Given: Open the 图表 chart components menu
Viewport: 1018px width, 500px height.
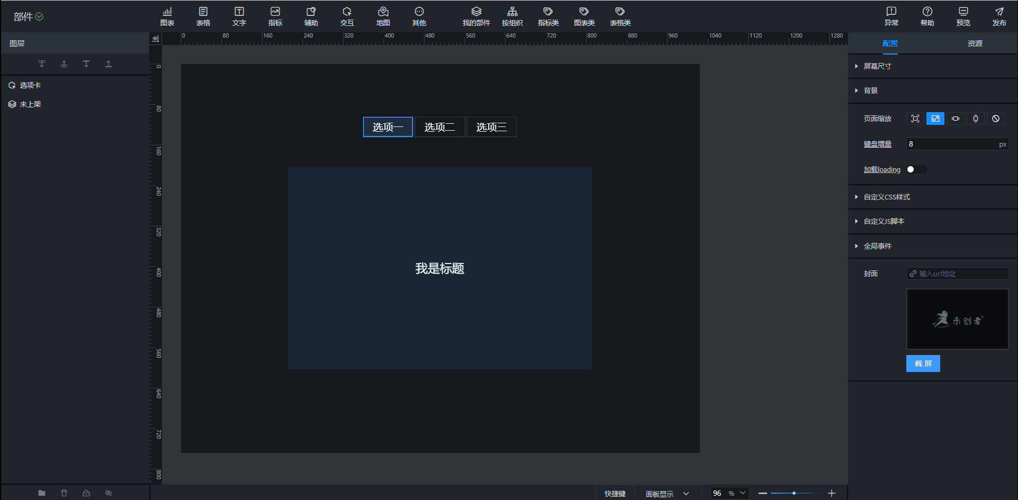Looking at the screenshot, I should [x=167, y=16].
